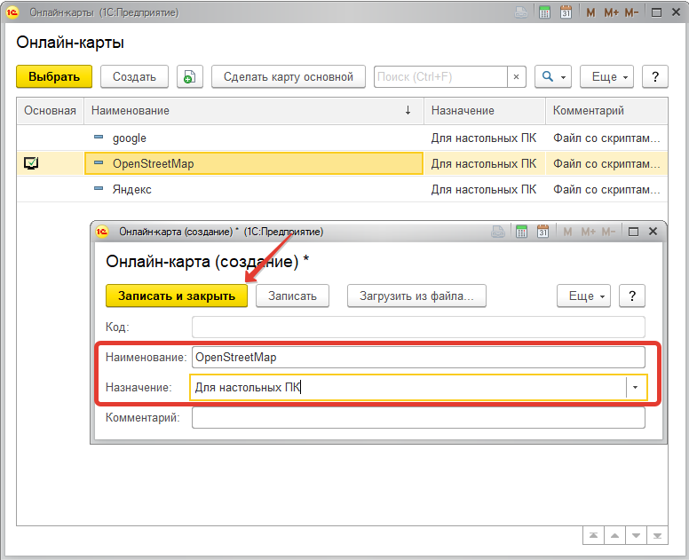Click OpenStreetMap row item dash icon
This screenshot has height=560, width=689.
coord(99,162)
